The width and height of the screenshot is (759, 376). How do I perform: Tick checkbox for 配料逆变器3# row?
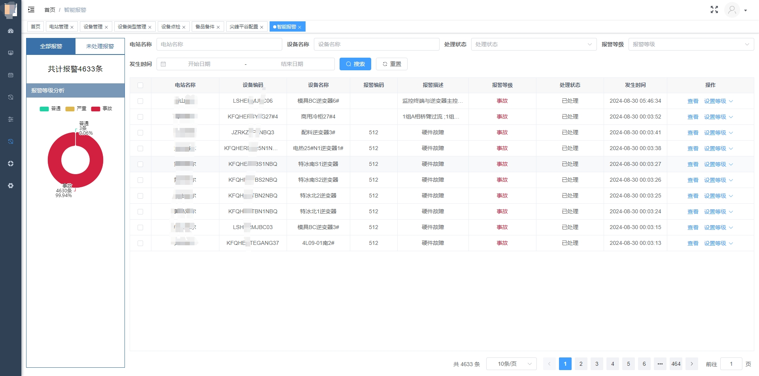140,133
